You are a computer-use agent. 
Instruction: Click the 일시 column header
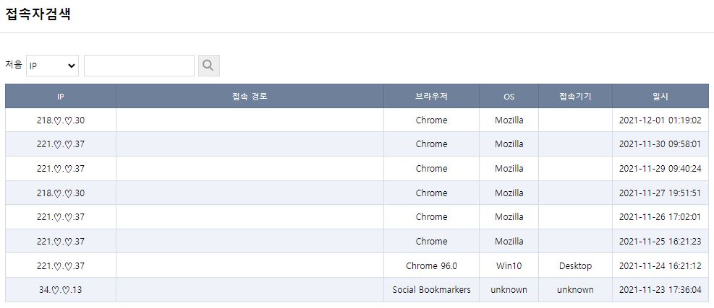click(x=660, y=97)
